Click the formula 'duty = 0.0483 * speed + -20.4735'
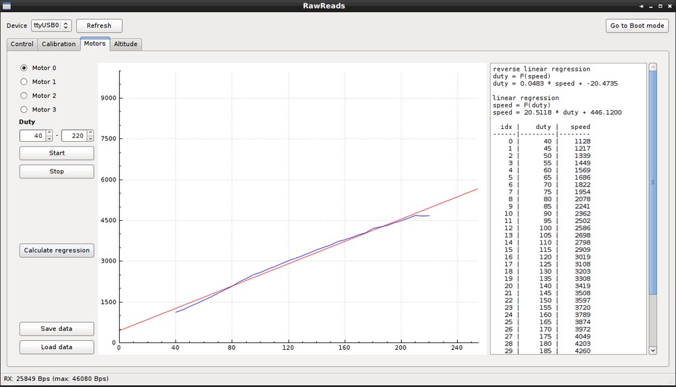The height and width of the screenshot is (387, 676). click(555, 84)
